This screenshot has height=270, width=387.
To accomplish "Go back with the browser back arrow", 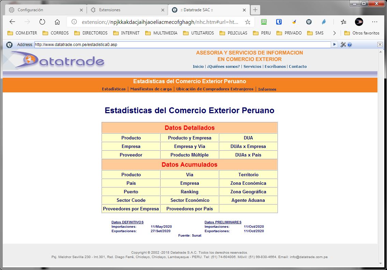I will coord(12,22).
